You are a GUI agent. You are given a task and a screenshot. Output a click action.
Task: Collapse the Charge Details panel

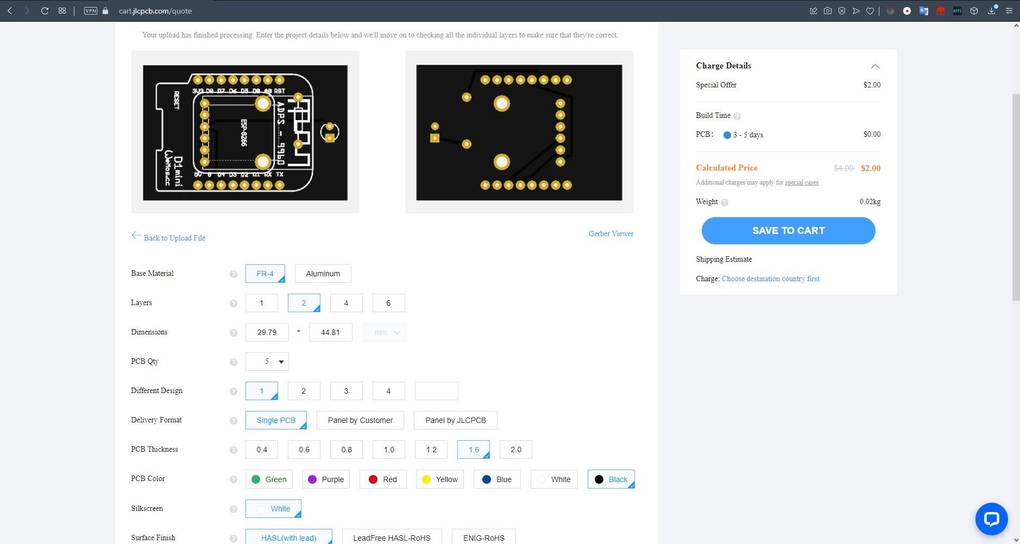pyautogui.click(x=875, y=66)
